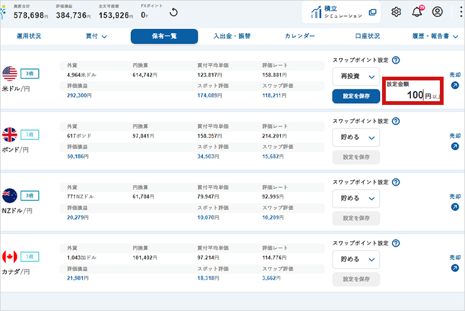Click the sell arrow icon for ポンド/円

click(455, 146)
